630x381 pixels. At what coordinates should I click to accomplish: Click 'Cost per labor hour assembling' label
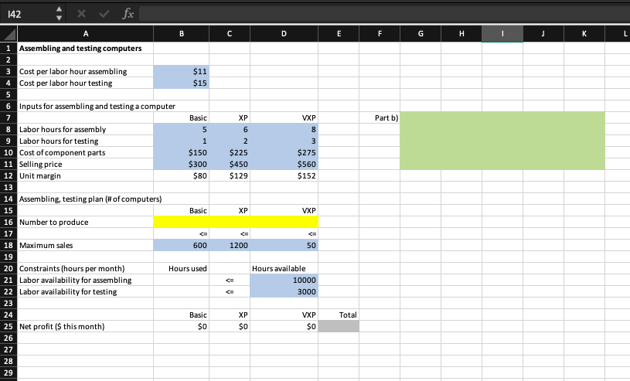[x=73, y=72]
